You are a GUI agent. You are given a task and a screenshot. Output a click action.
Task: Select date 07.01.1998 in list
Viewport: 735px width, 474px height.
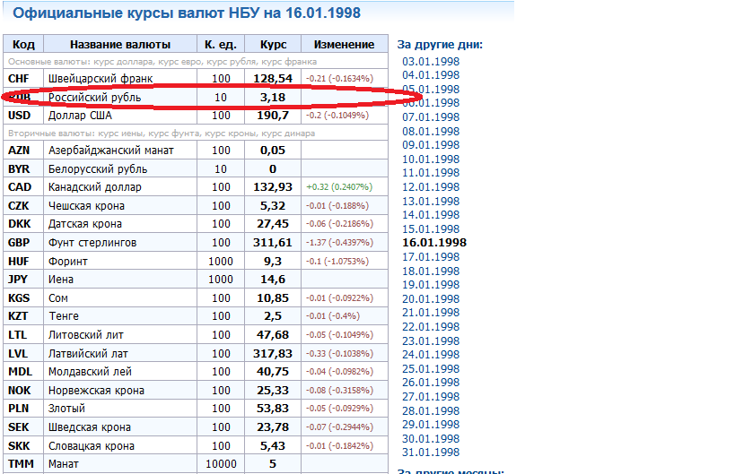point(431,117)
